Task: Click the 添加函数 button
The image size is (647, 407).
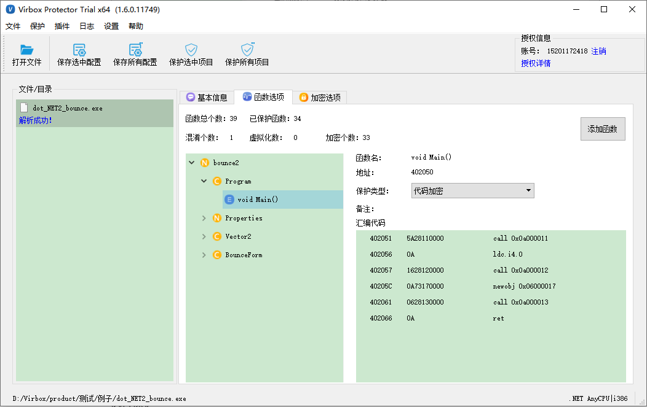Action: (603, 129)
